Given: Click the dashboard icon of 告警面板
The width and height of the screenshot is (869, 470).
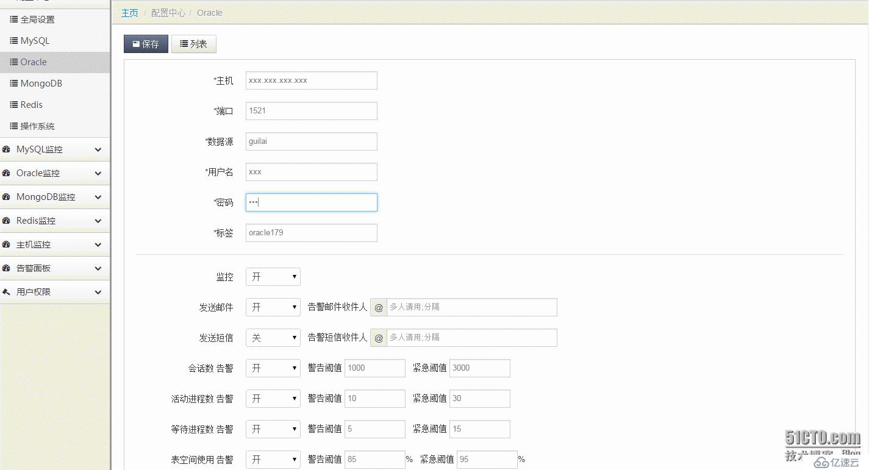Looking at the screenshot, I should point(6,268).
